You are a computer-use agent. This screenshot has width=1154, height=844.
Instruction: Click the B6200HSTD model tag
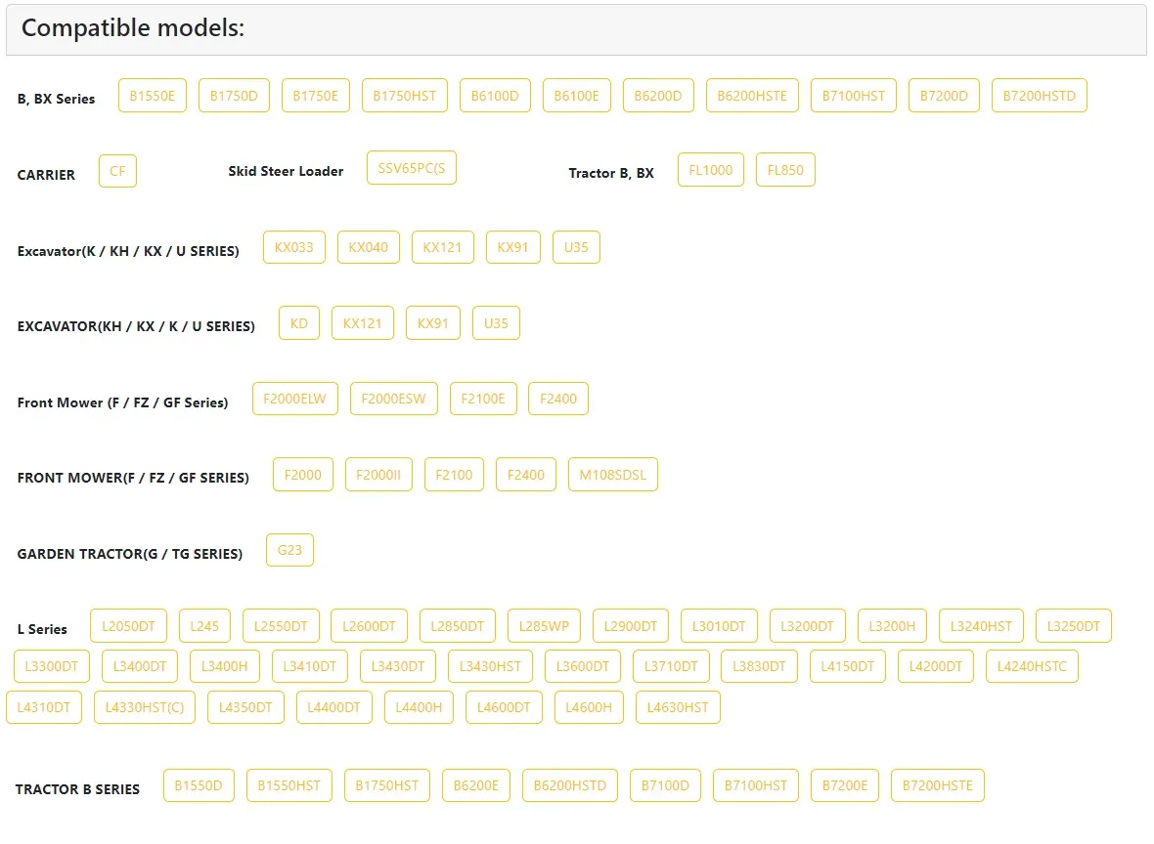570,786
